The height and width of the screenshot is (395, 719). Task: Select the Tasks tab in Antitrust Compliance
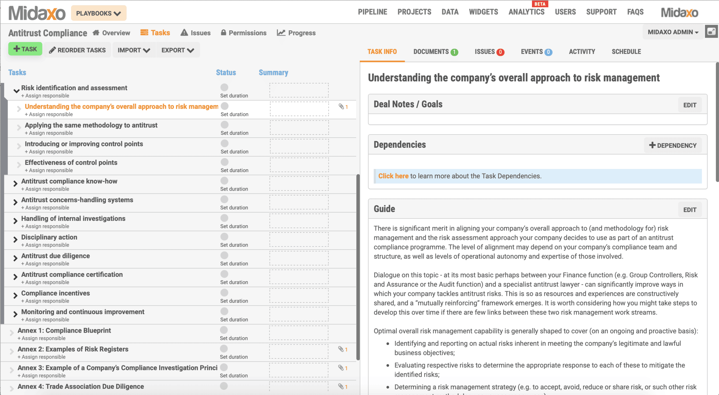[155, 33]
